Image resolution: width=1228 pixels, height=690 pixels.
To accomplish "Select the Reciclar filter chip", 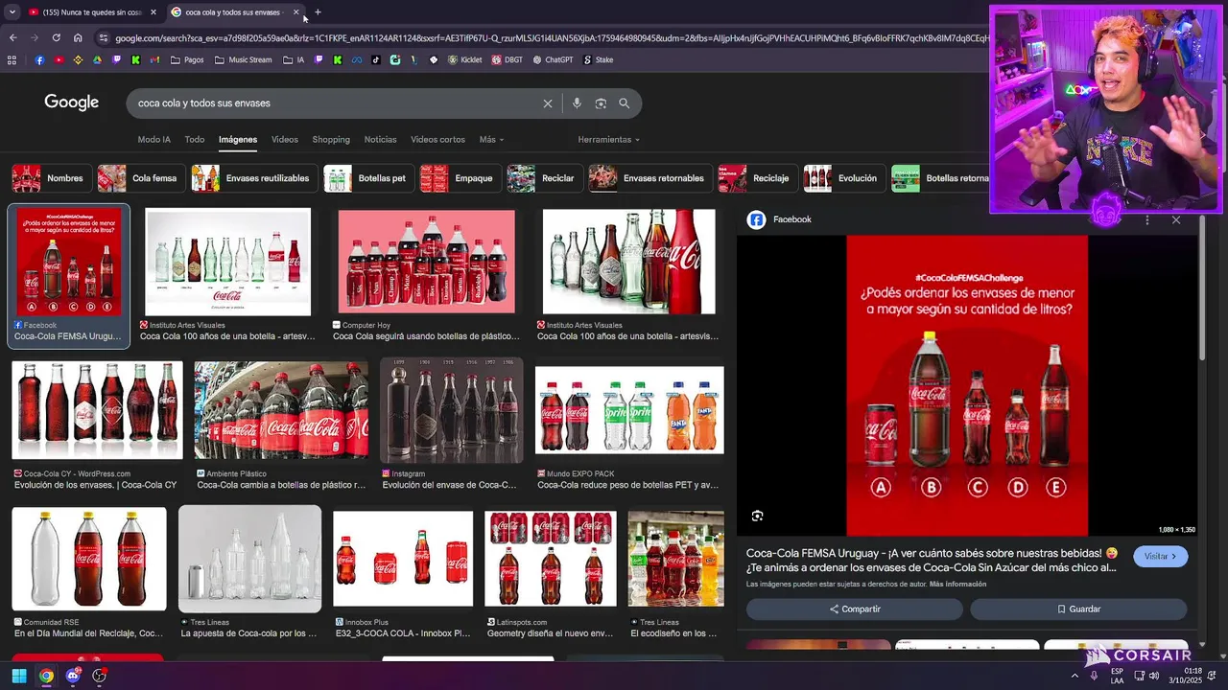I will pyautogui.click(x=544, y=178).
